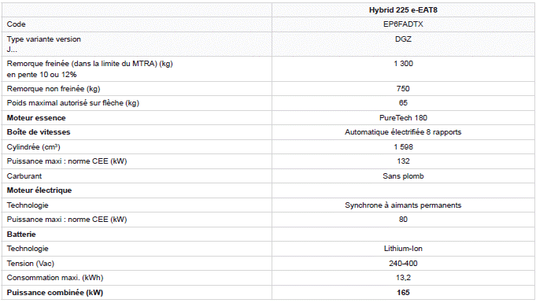536x303 pixels.
Task: Select the Puissance combinée (kW) label
Action: (54, 293)
